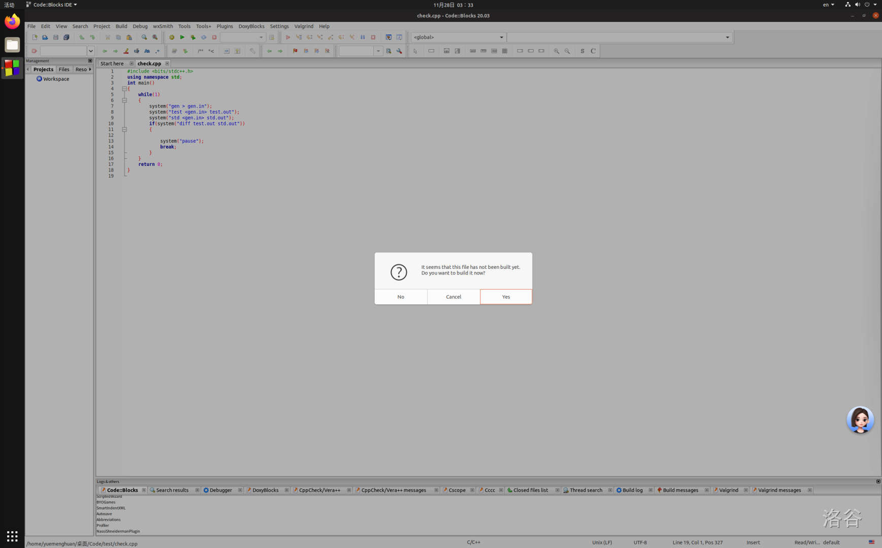
Task: Toggle fold marker at line 11
Action: [x=124, y=130]
